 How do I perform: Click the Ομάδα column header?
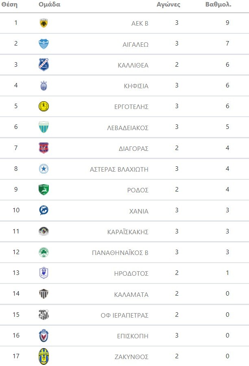tap(49, 5)
